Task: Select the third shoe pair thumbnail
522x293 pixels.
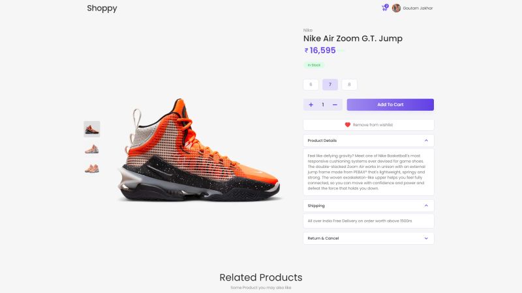Action: tap(92, 169)
